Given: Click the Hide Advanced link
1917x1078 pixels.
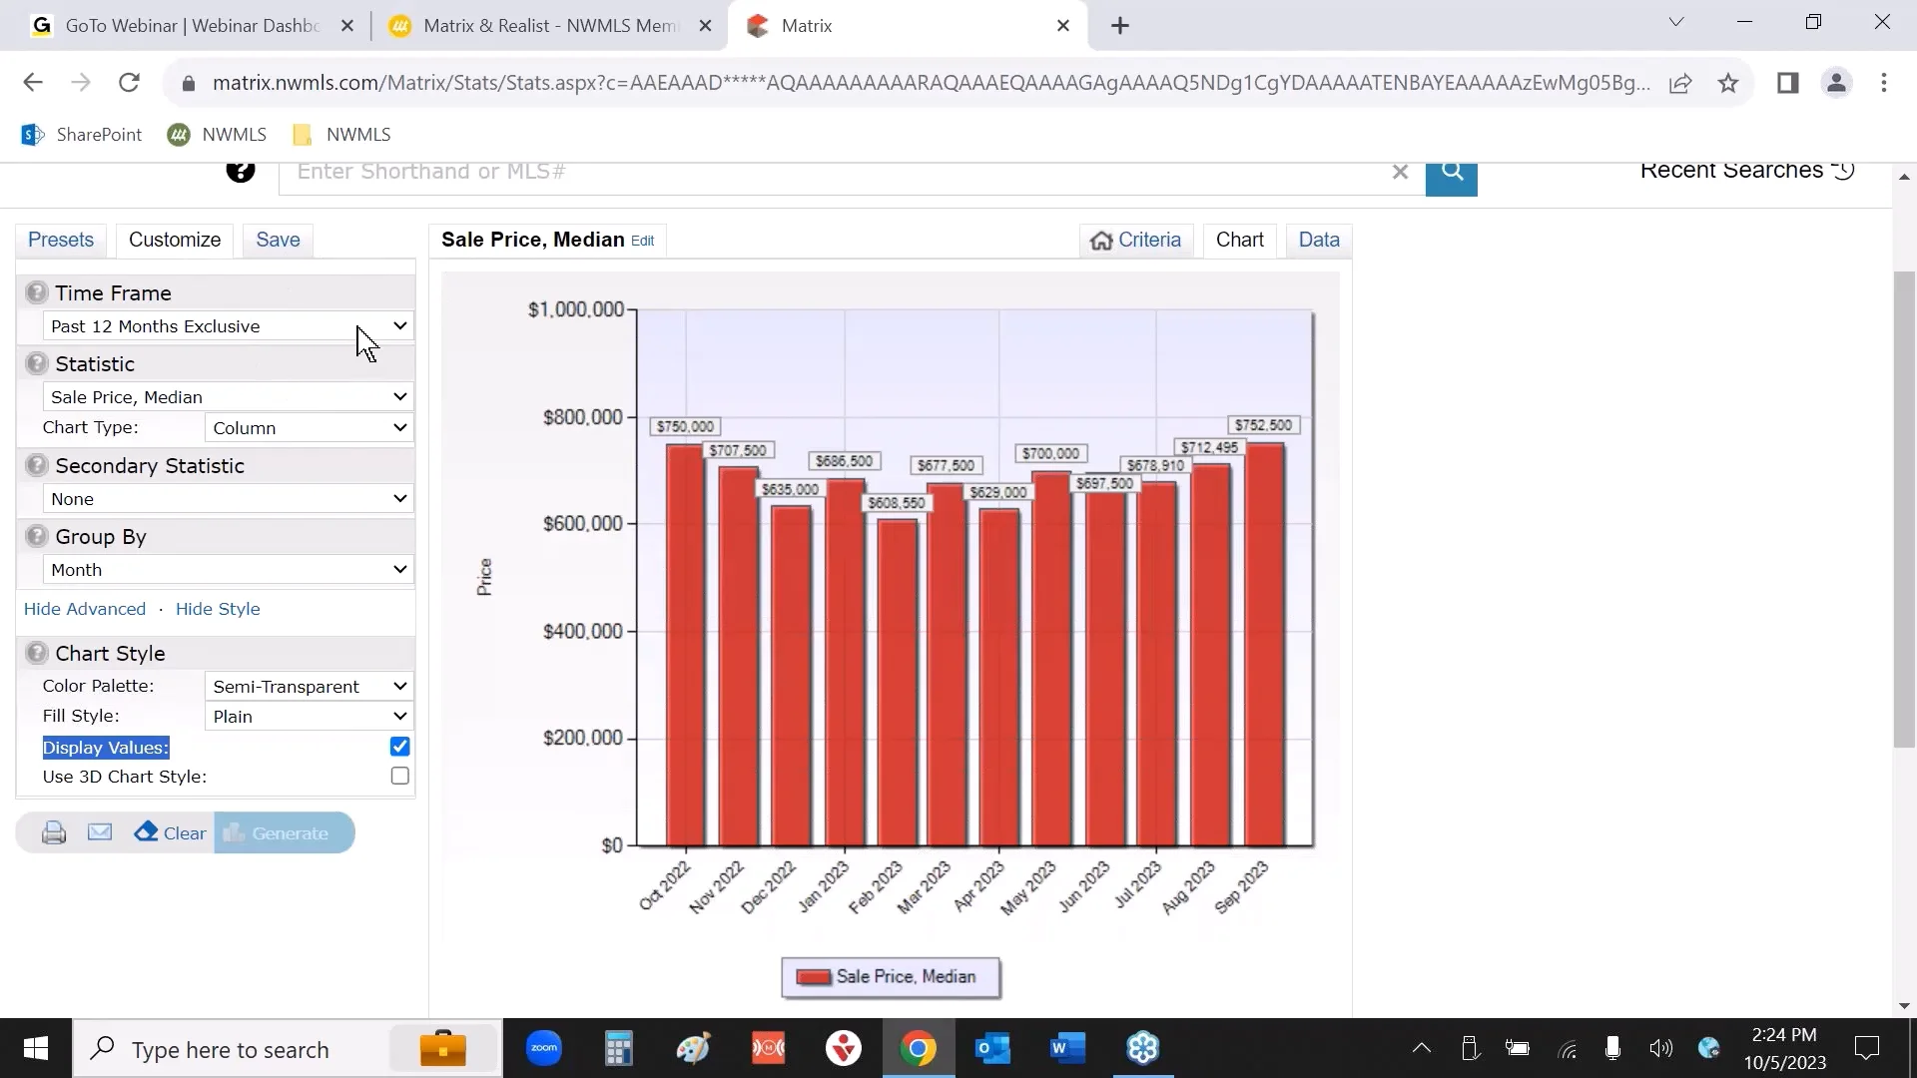Looking at the screenshot, I should tap(85, 609).
